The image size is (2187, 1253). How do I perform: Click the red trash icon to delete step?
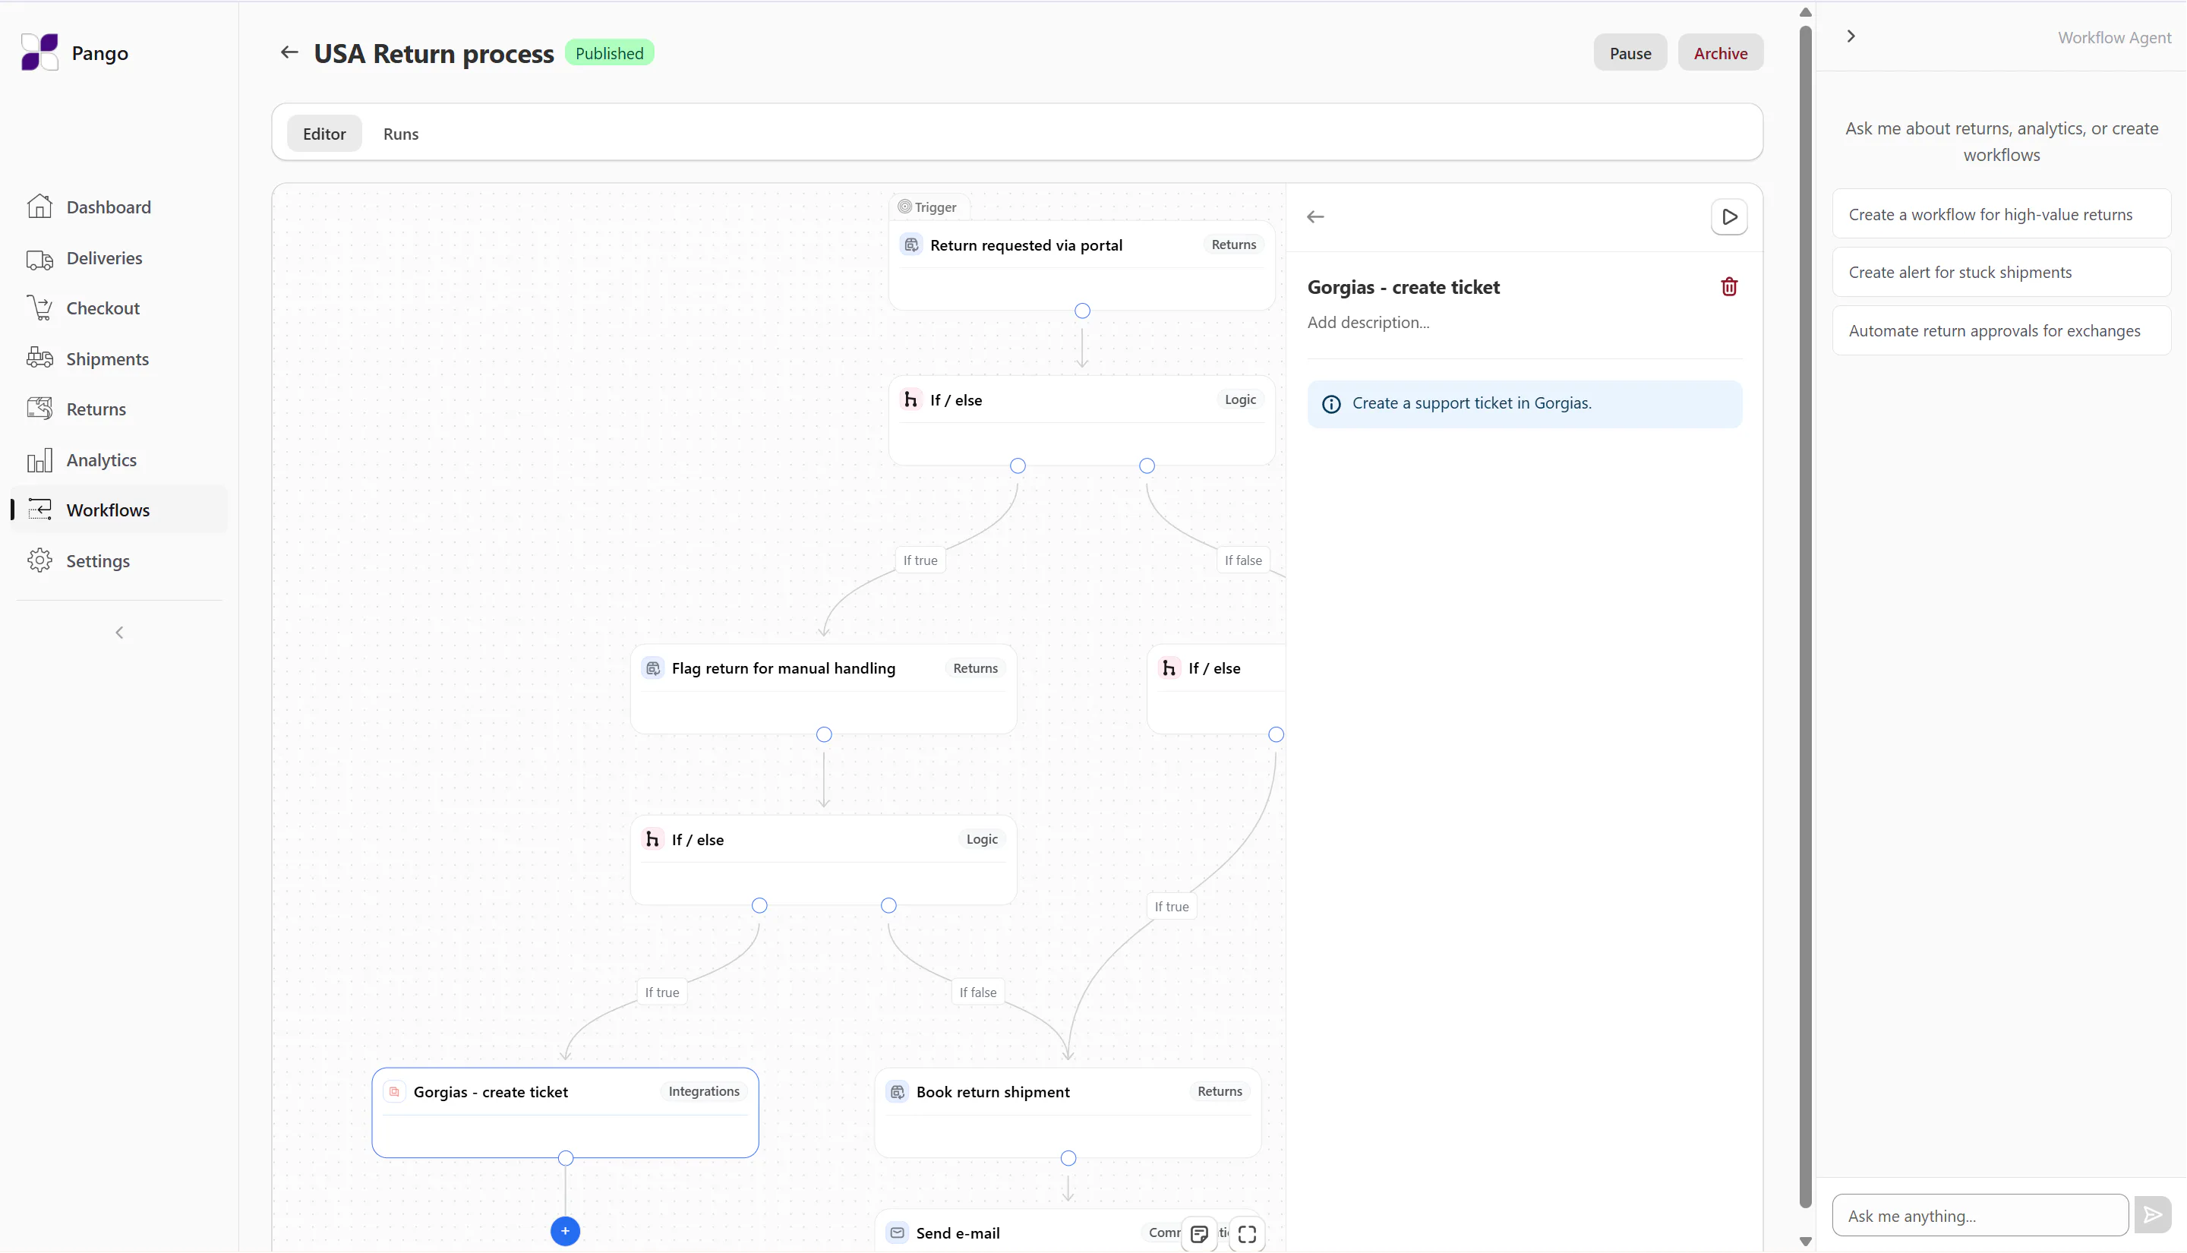pos(1728,286)
